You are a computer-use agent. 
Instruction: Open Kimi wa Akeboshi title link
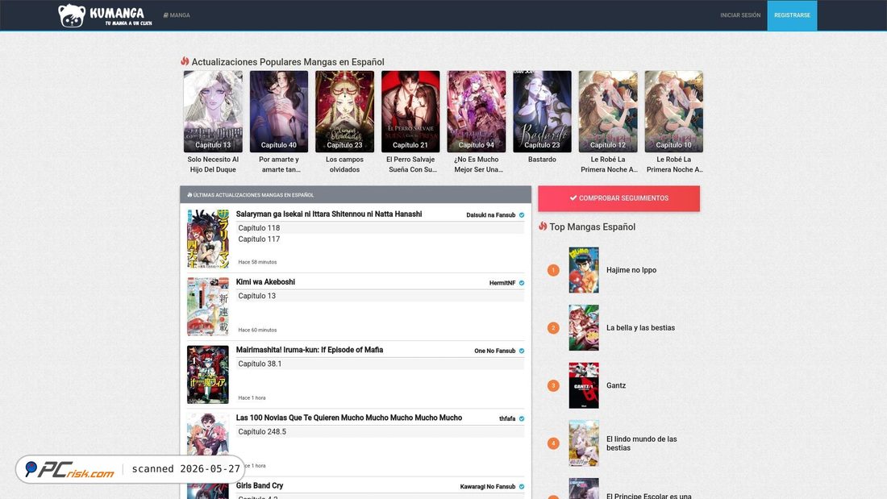pos(265,282)
